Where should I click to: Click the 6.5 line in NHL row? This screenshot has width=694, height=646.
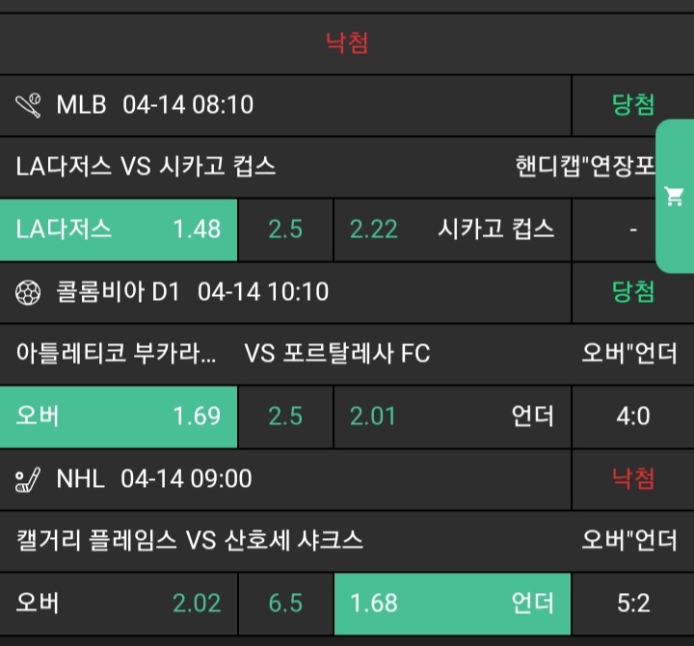point(285,604)
